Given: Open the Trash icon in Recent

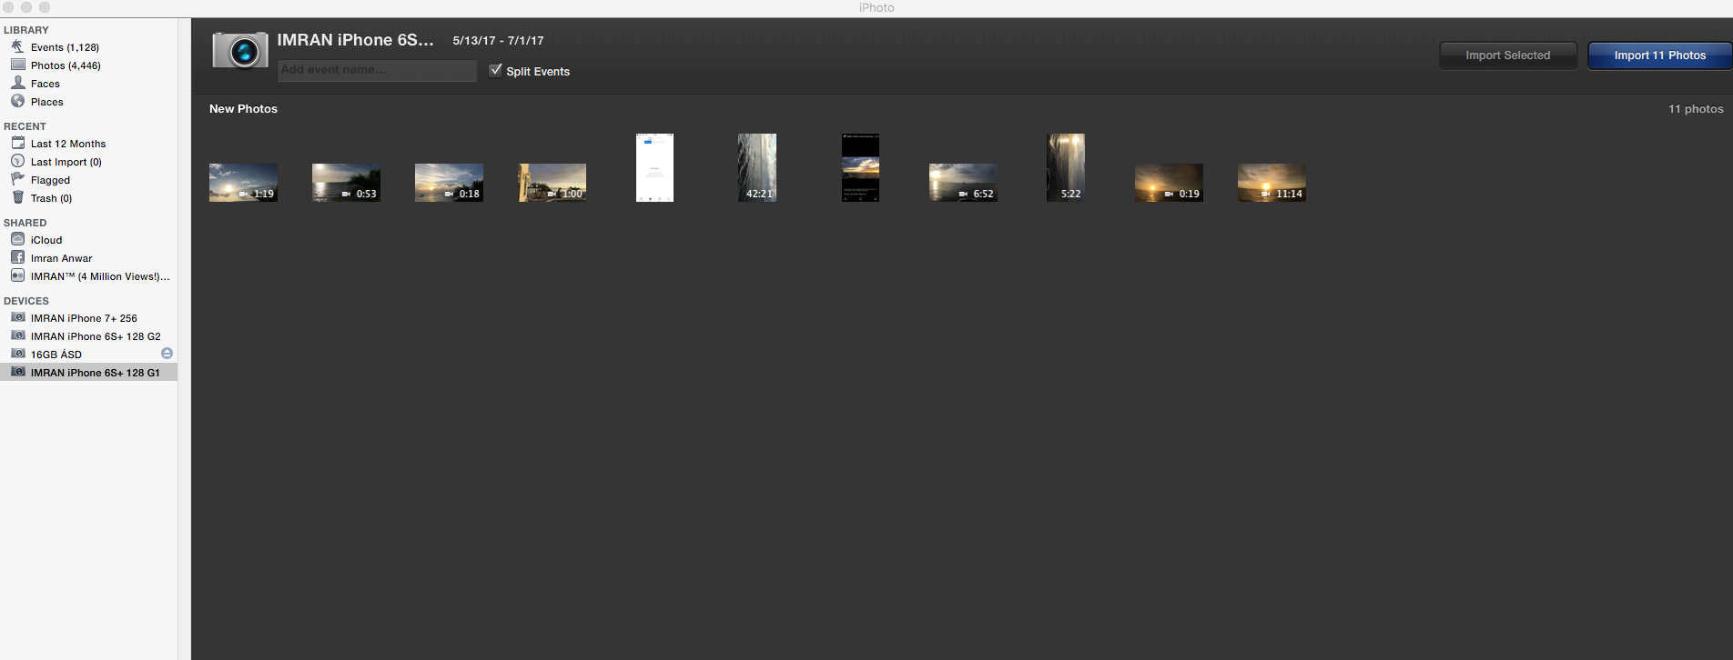Looking at the screenshot, I should click(x=17, y=197).
